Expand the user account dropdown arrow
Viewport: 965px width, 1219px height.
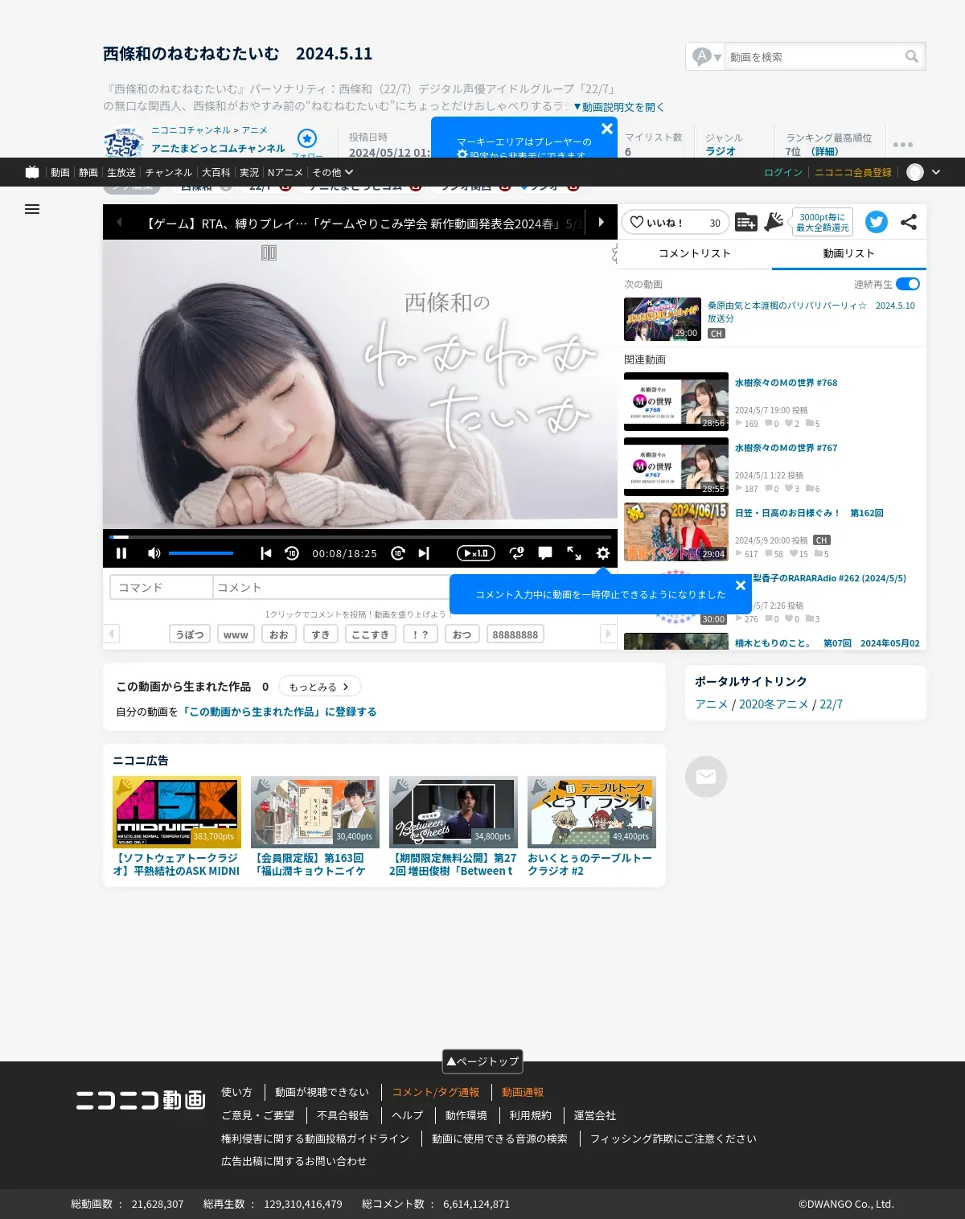pos(936,172)
